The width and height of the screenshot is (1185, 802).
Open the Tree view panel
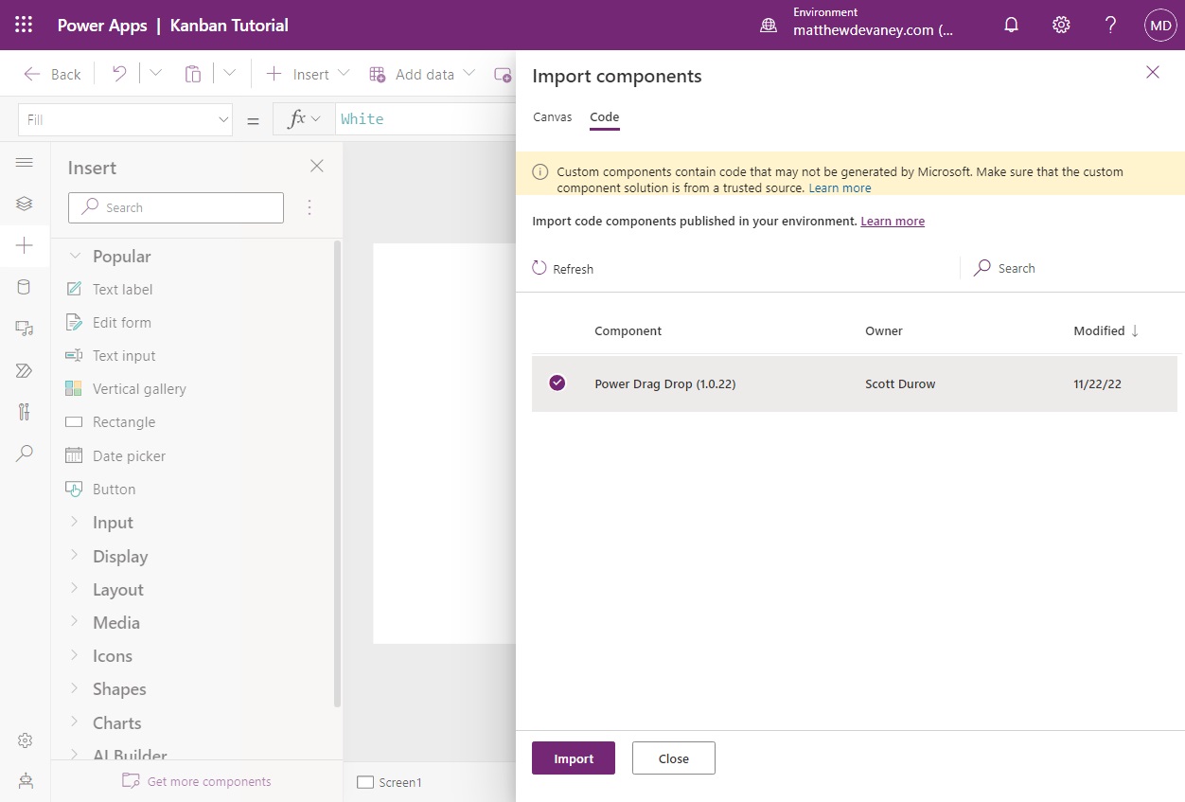tap(25, 203)
